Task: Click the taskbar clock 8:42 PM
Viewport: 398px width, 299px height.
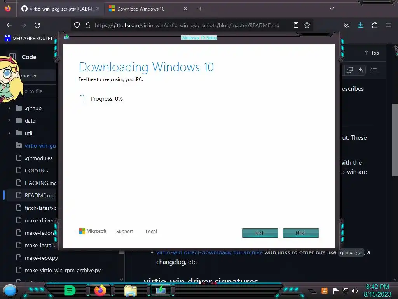Action: click(377, 287)
